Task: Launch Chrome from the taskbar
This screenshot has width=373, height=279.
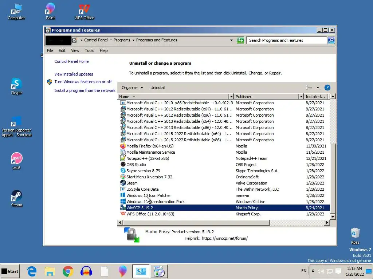Action: click(68, 271)
